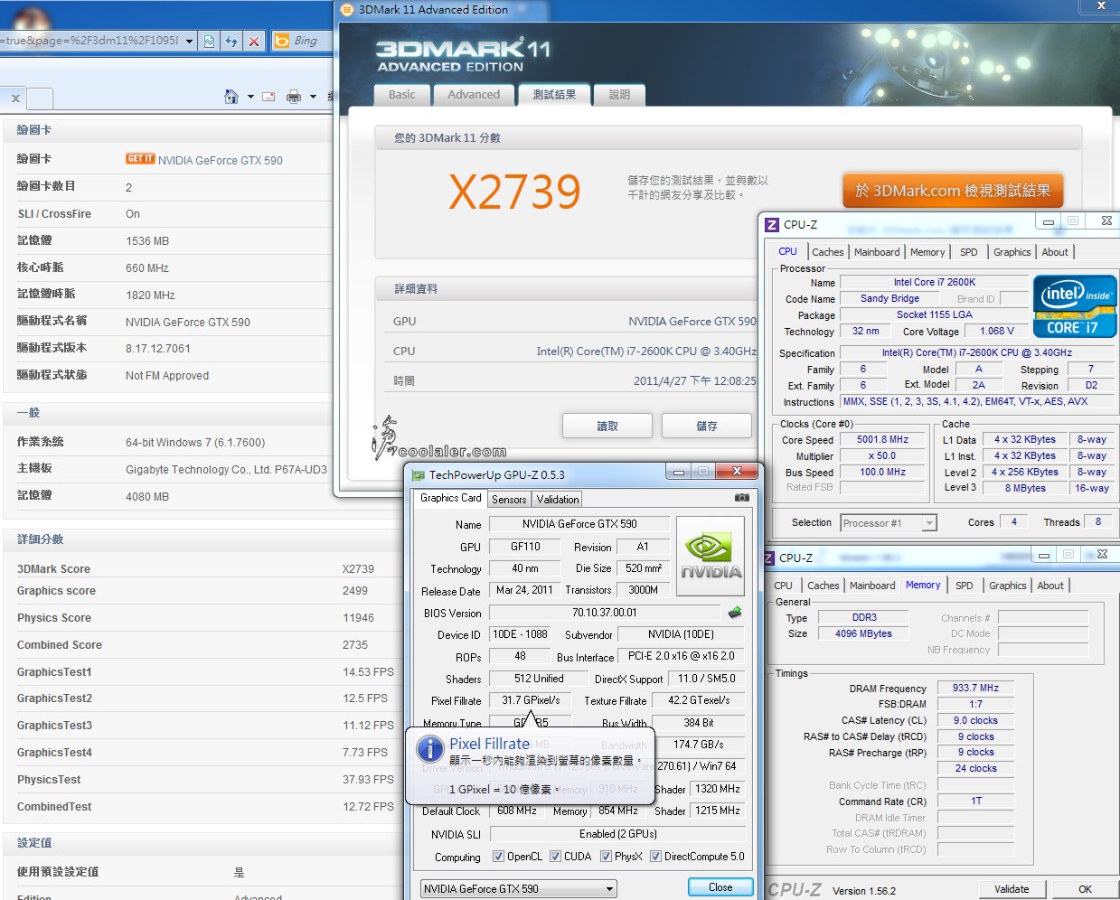Click the Validate button in CPU-Z
This screenshot has width=1120, height=900.
pyautogui.click(x=1012, y=889)
